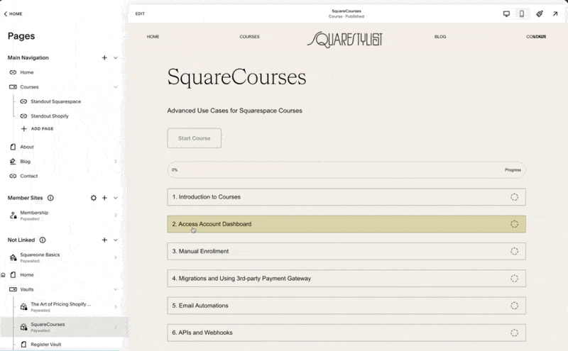Add a page to Main Navigation with plus
The height and width of the screenshot is (351, 568).
pos(104,57)
